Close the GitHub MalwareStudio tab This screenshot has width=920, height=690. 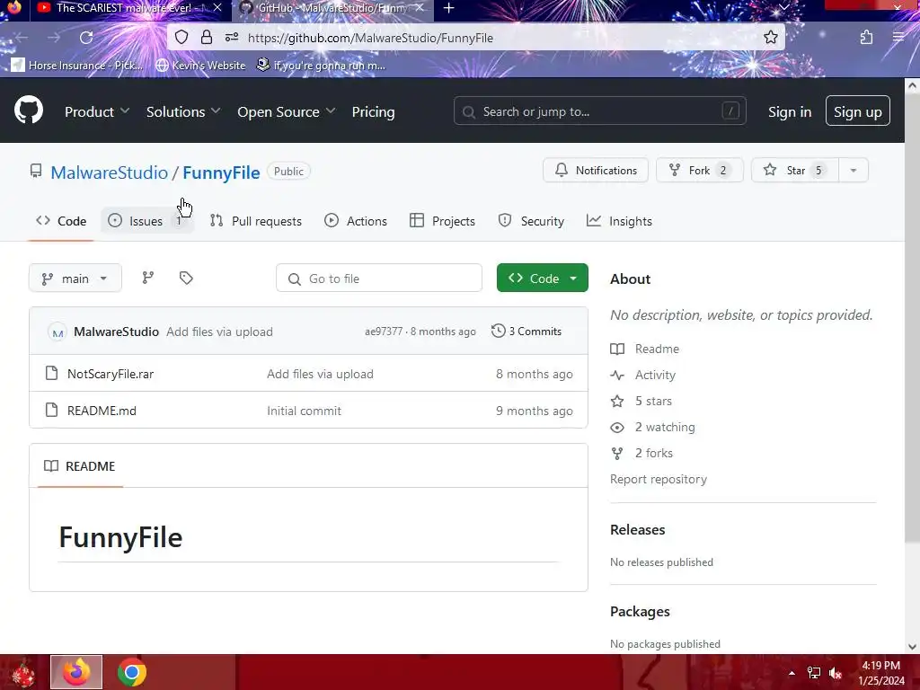coord(419,7)
